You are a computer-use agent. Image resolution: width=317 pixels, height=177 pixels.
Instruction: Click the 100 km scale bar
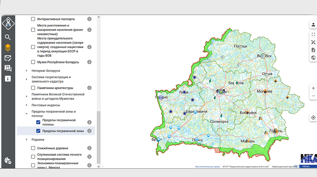(x=308, y=166)
